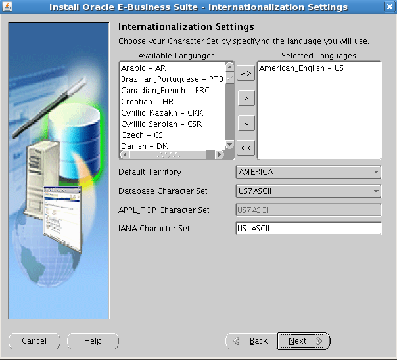Add highlighted language with > button
The width and height of the screenshot is (397, 360).
tap(246, 98)
